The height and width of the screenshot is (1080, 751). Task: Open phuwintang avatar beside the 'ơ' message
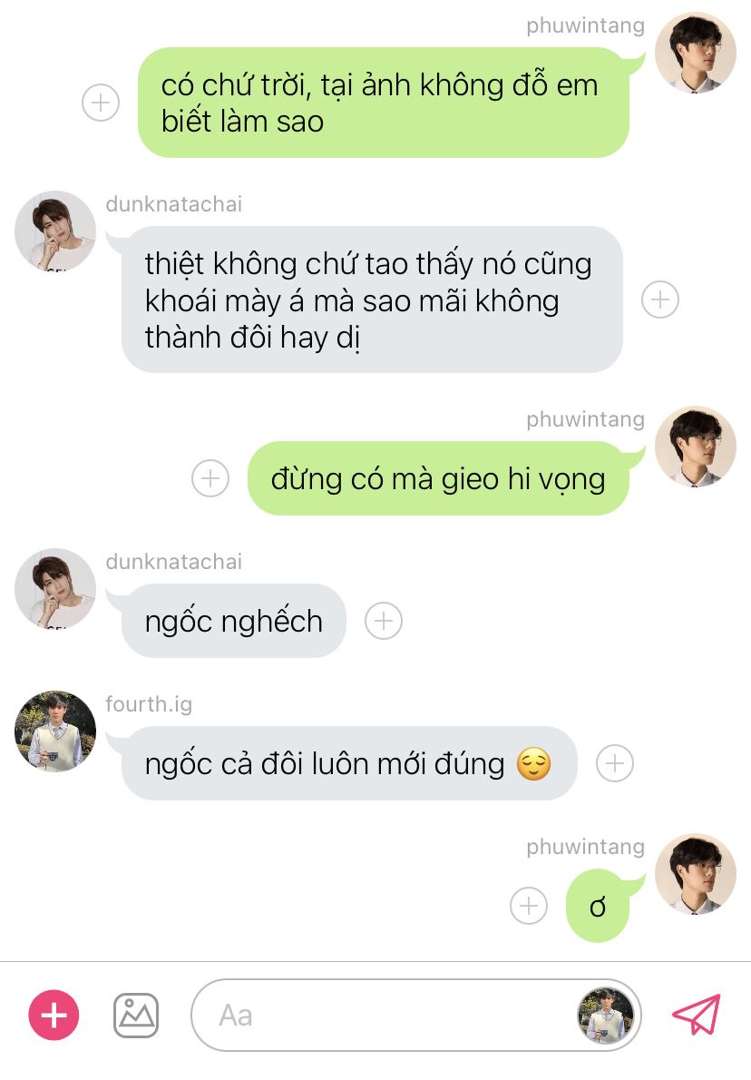(696, 874)
